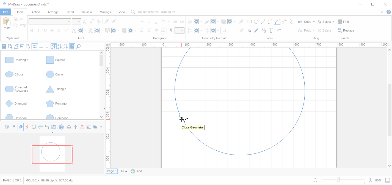The image size is (392, 185).
Task: Expand the font family combo box
Action: (x=69, y=22)
